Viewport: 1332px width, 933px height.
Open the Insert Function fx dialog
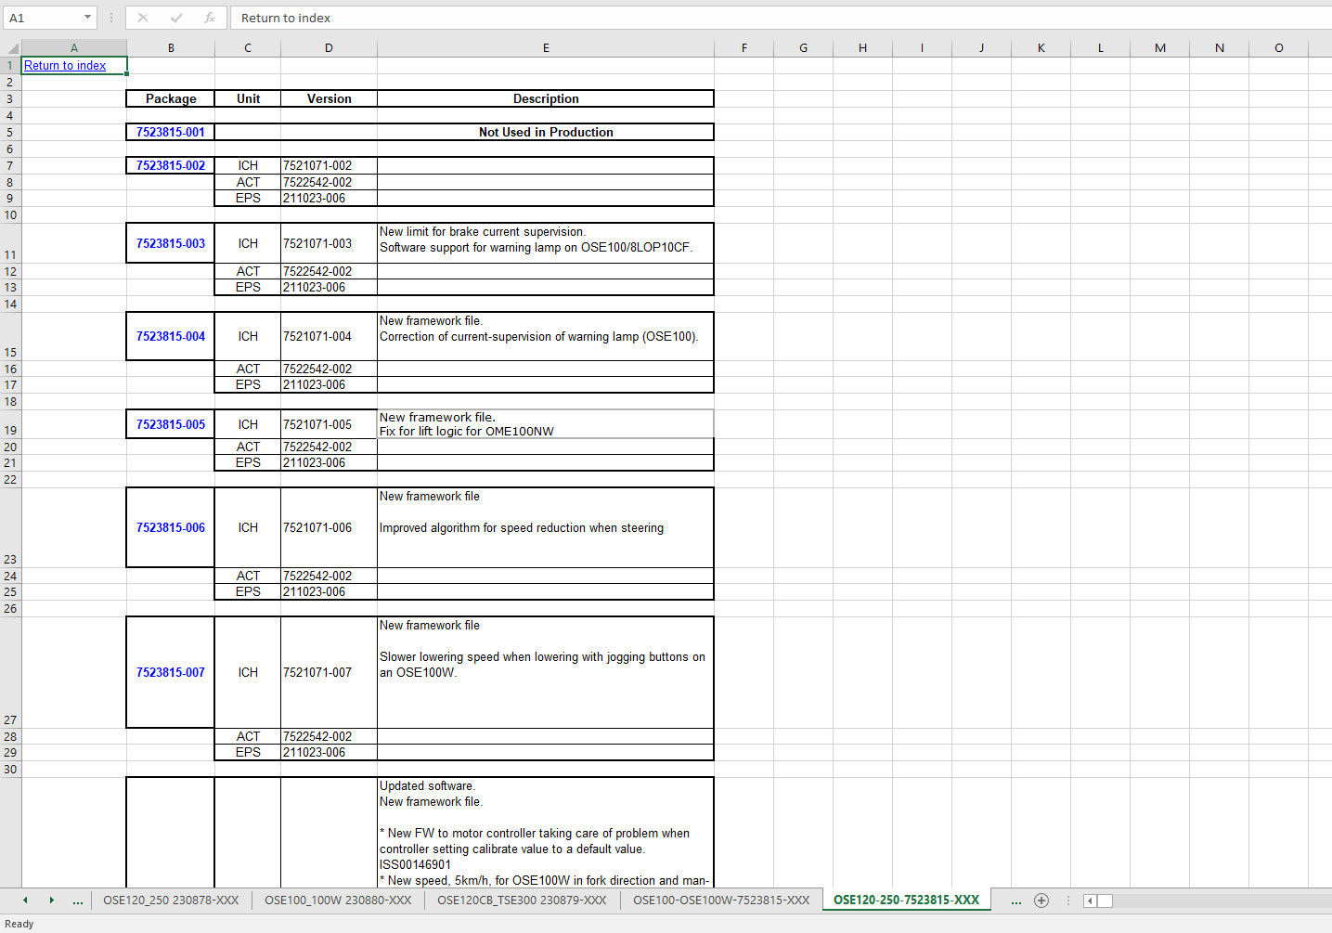pyautogui.click(x=210, y=18)
